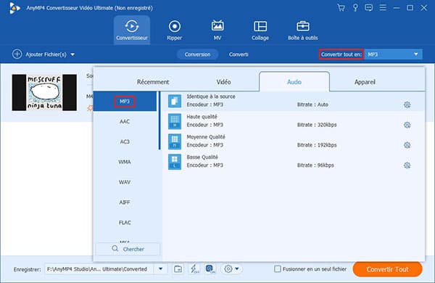Viewport: 435px width, 283px height.
Task: Switch to the Audio tab
Action: coord(294,82)
